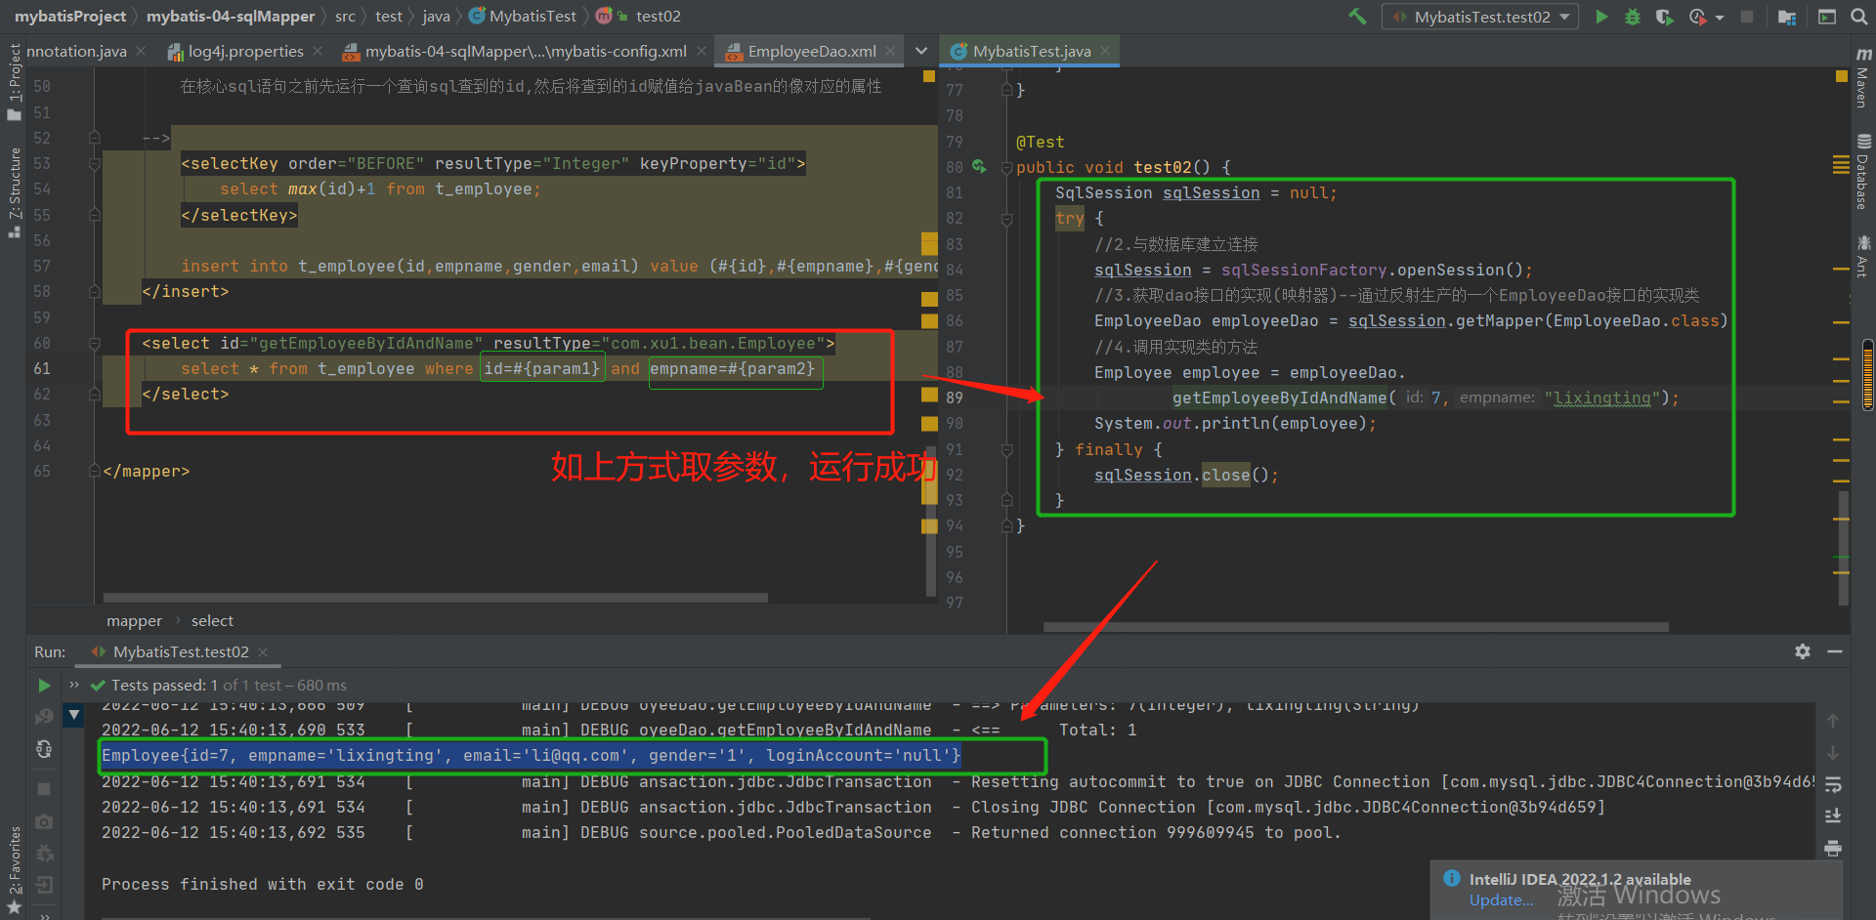The height and width of the screenshot is (920, 1876).
Task: Build the project with the hammer icon
Action: click(x=1357, y=17)
